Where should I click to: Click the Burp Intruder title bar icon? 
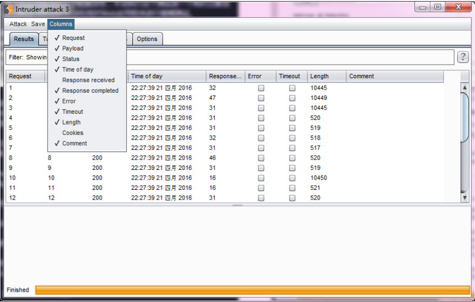pos(9,9)
